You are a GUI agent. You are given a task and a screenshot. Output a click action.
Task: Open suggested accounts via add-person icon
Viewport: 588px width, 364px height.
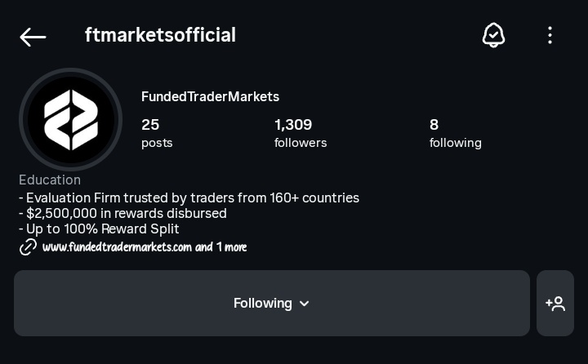(555, 303)
